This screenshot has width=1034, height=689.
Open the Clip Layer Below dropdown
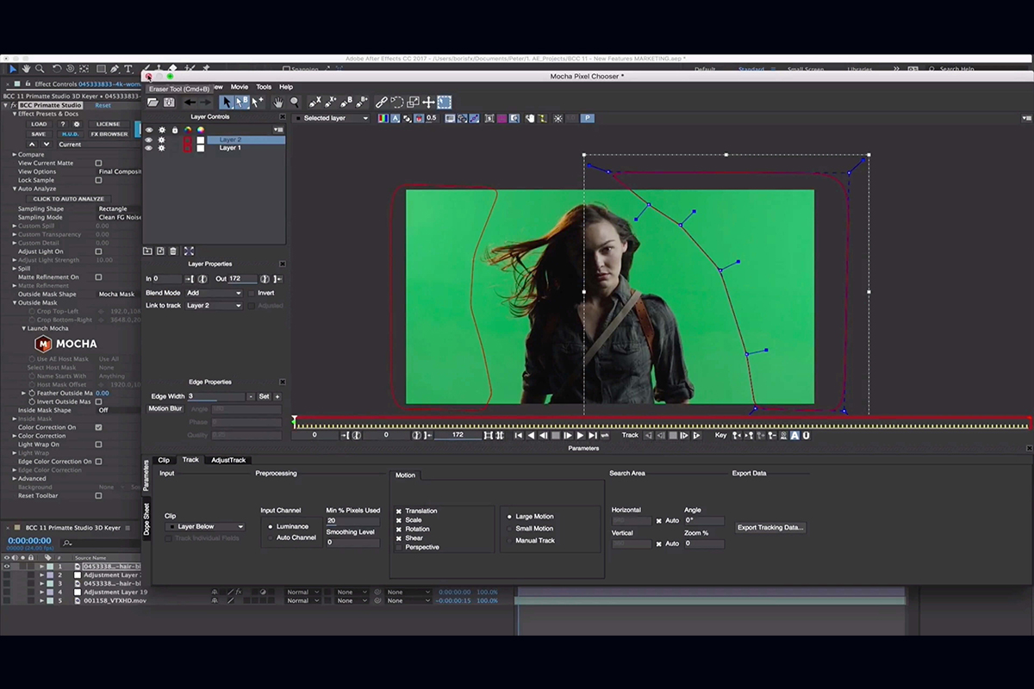pyautogui.click(x=205, y=527)
